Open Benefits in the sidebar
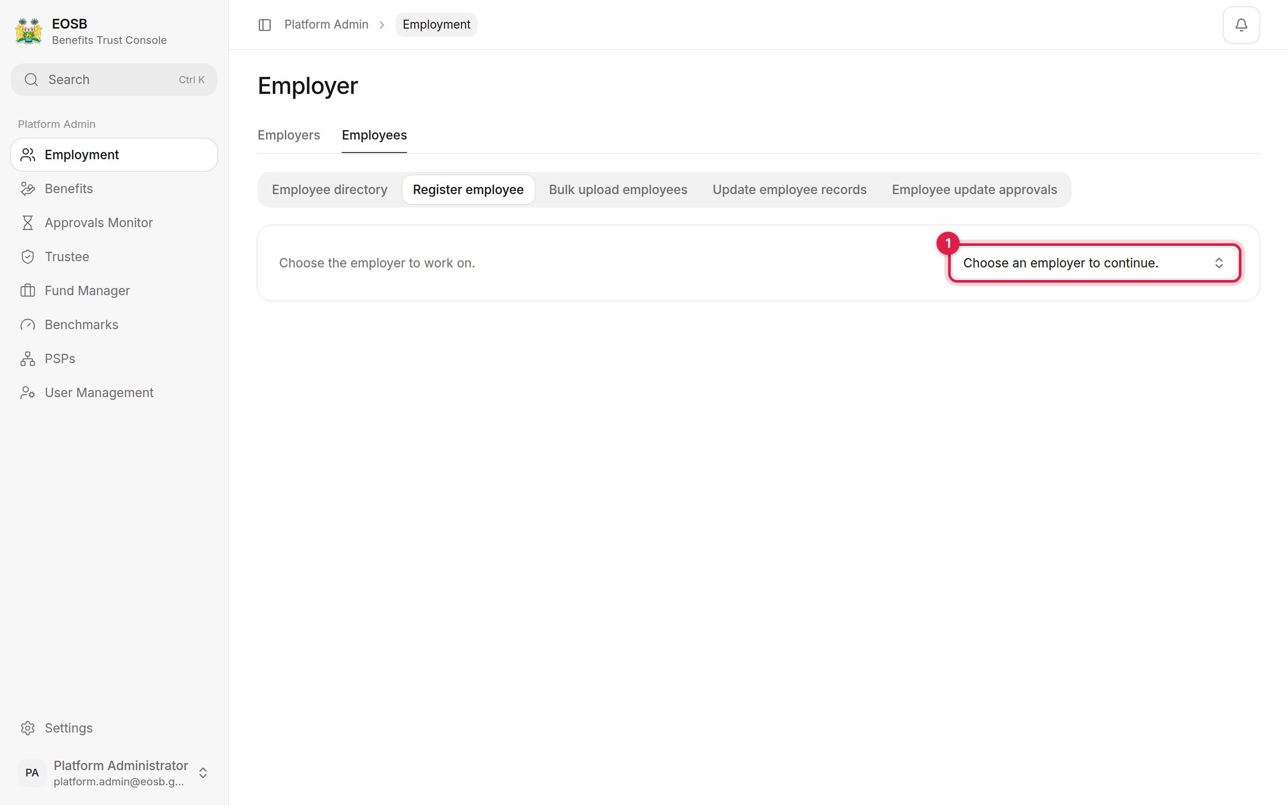Viewport: 1288px width, 805px height. [x=114, y=189]
